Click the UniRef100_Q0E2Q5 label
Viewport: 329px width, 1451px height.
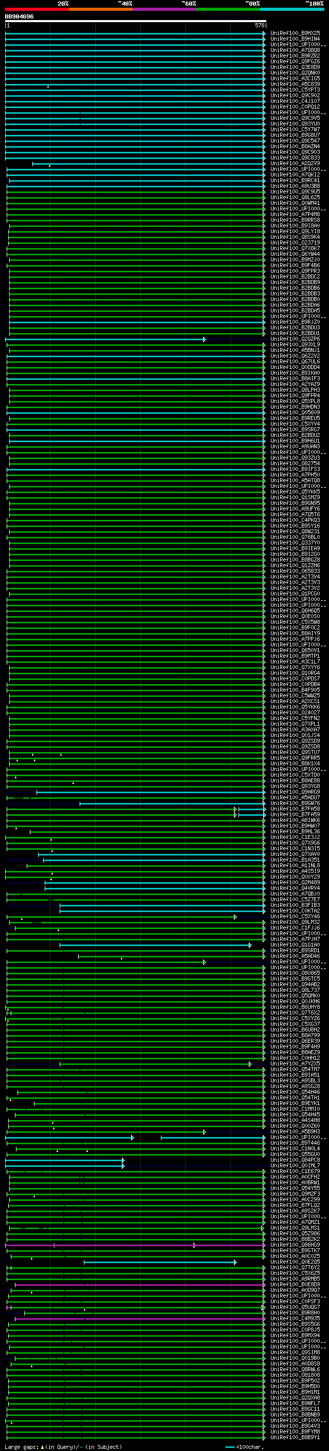(x=295, y=1262)
